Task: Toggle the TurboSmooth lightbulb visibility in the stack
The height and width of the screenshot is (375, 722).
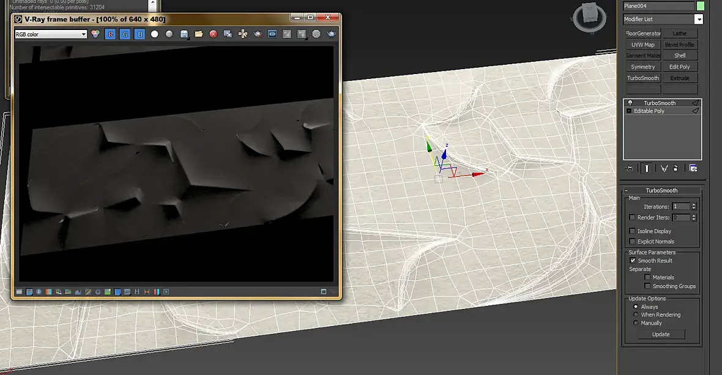Action: pyautogui.click(x=630, y=103)
